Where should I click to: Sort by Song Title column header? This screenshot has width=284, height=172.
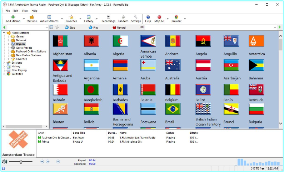[89, 133]
